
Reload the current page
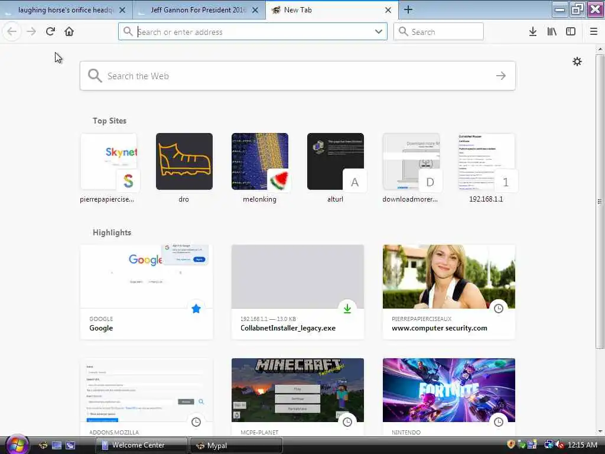[x=50, y=32]
